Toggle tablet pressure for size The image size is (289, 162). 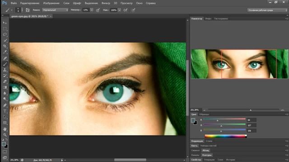133,10
